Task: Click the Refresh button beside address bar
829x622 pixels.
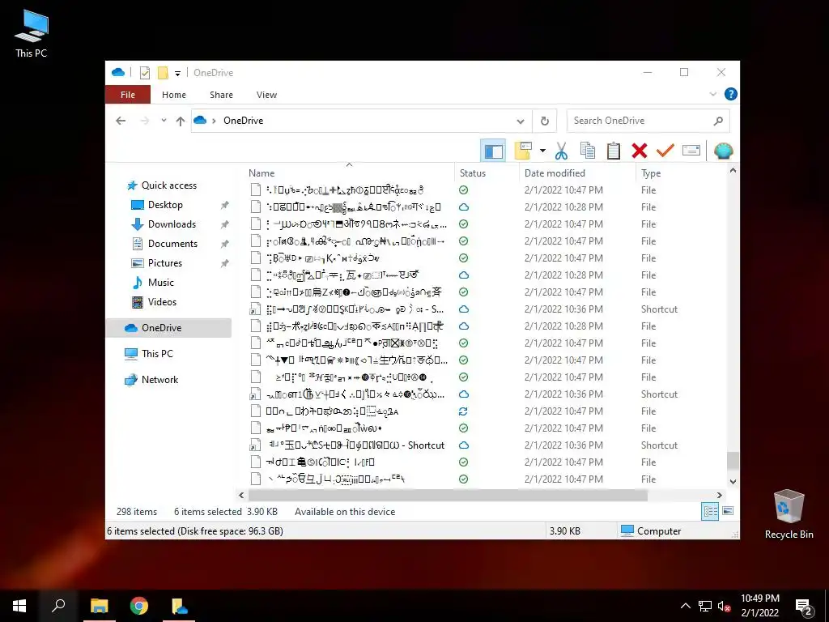Action: tap(545, 121)
